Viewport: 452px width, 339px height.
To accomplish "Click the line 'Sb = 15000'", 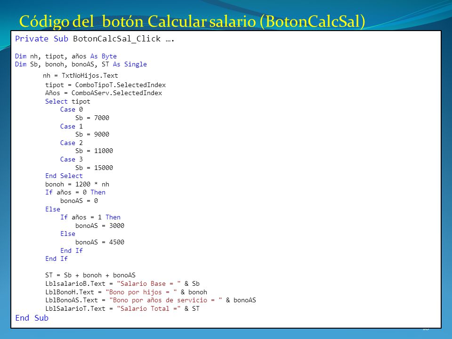I will coord(94,168).
